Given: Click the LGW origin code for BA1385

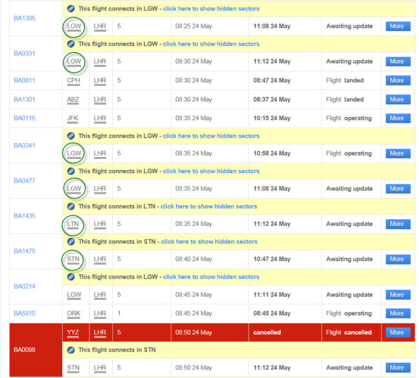Looking at the screenshot, I should click(x=74, y=26).
